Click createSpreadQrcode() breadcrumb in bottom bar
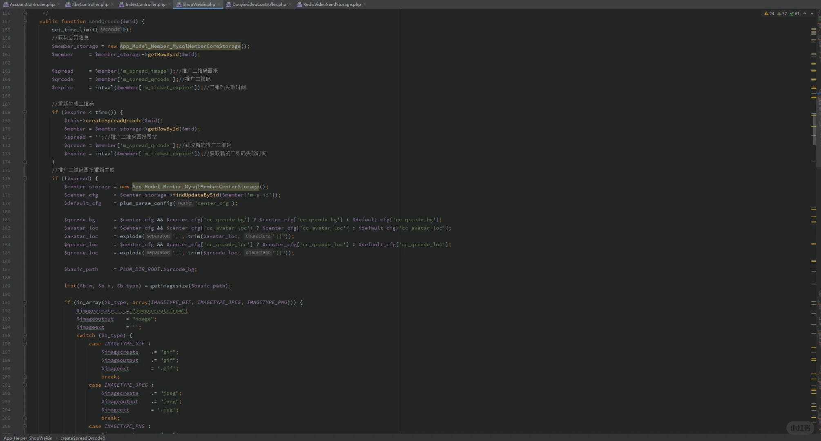The width and height of the screenshot is (821, 441). [83, 438]
